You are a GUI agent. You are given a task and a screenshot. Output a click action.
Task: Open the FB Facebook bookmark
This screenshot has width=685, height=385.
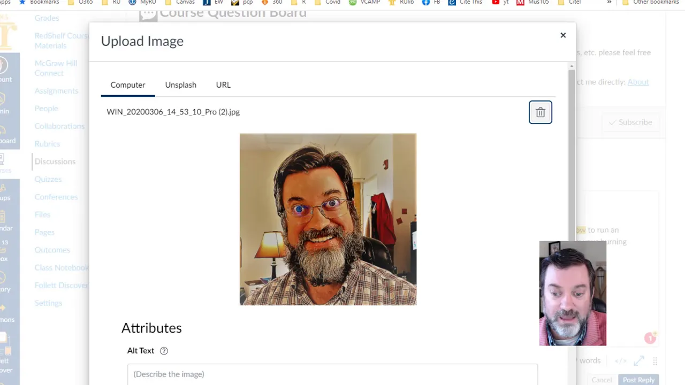pyautogui.click(x=431, y=2)
